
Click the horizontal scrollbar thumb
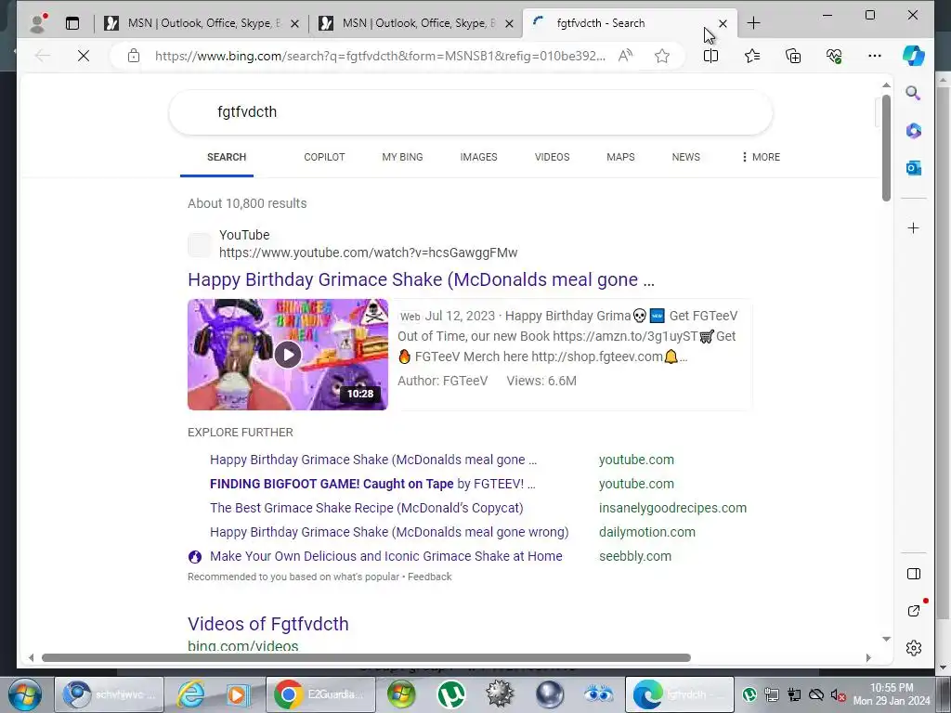(x=366, y=658)
